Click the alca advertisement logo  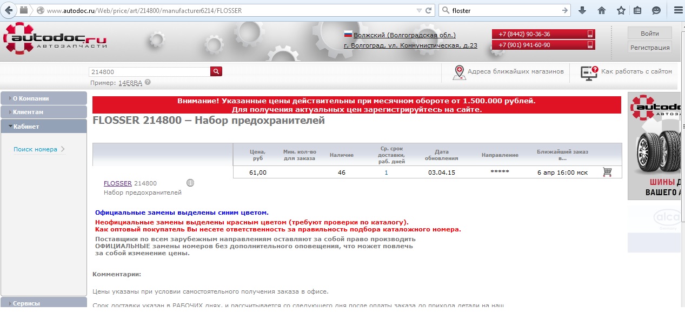pyautogui.click(x=668, y=219)
